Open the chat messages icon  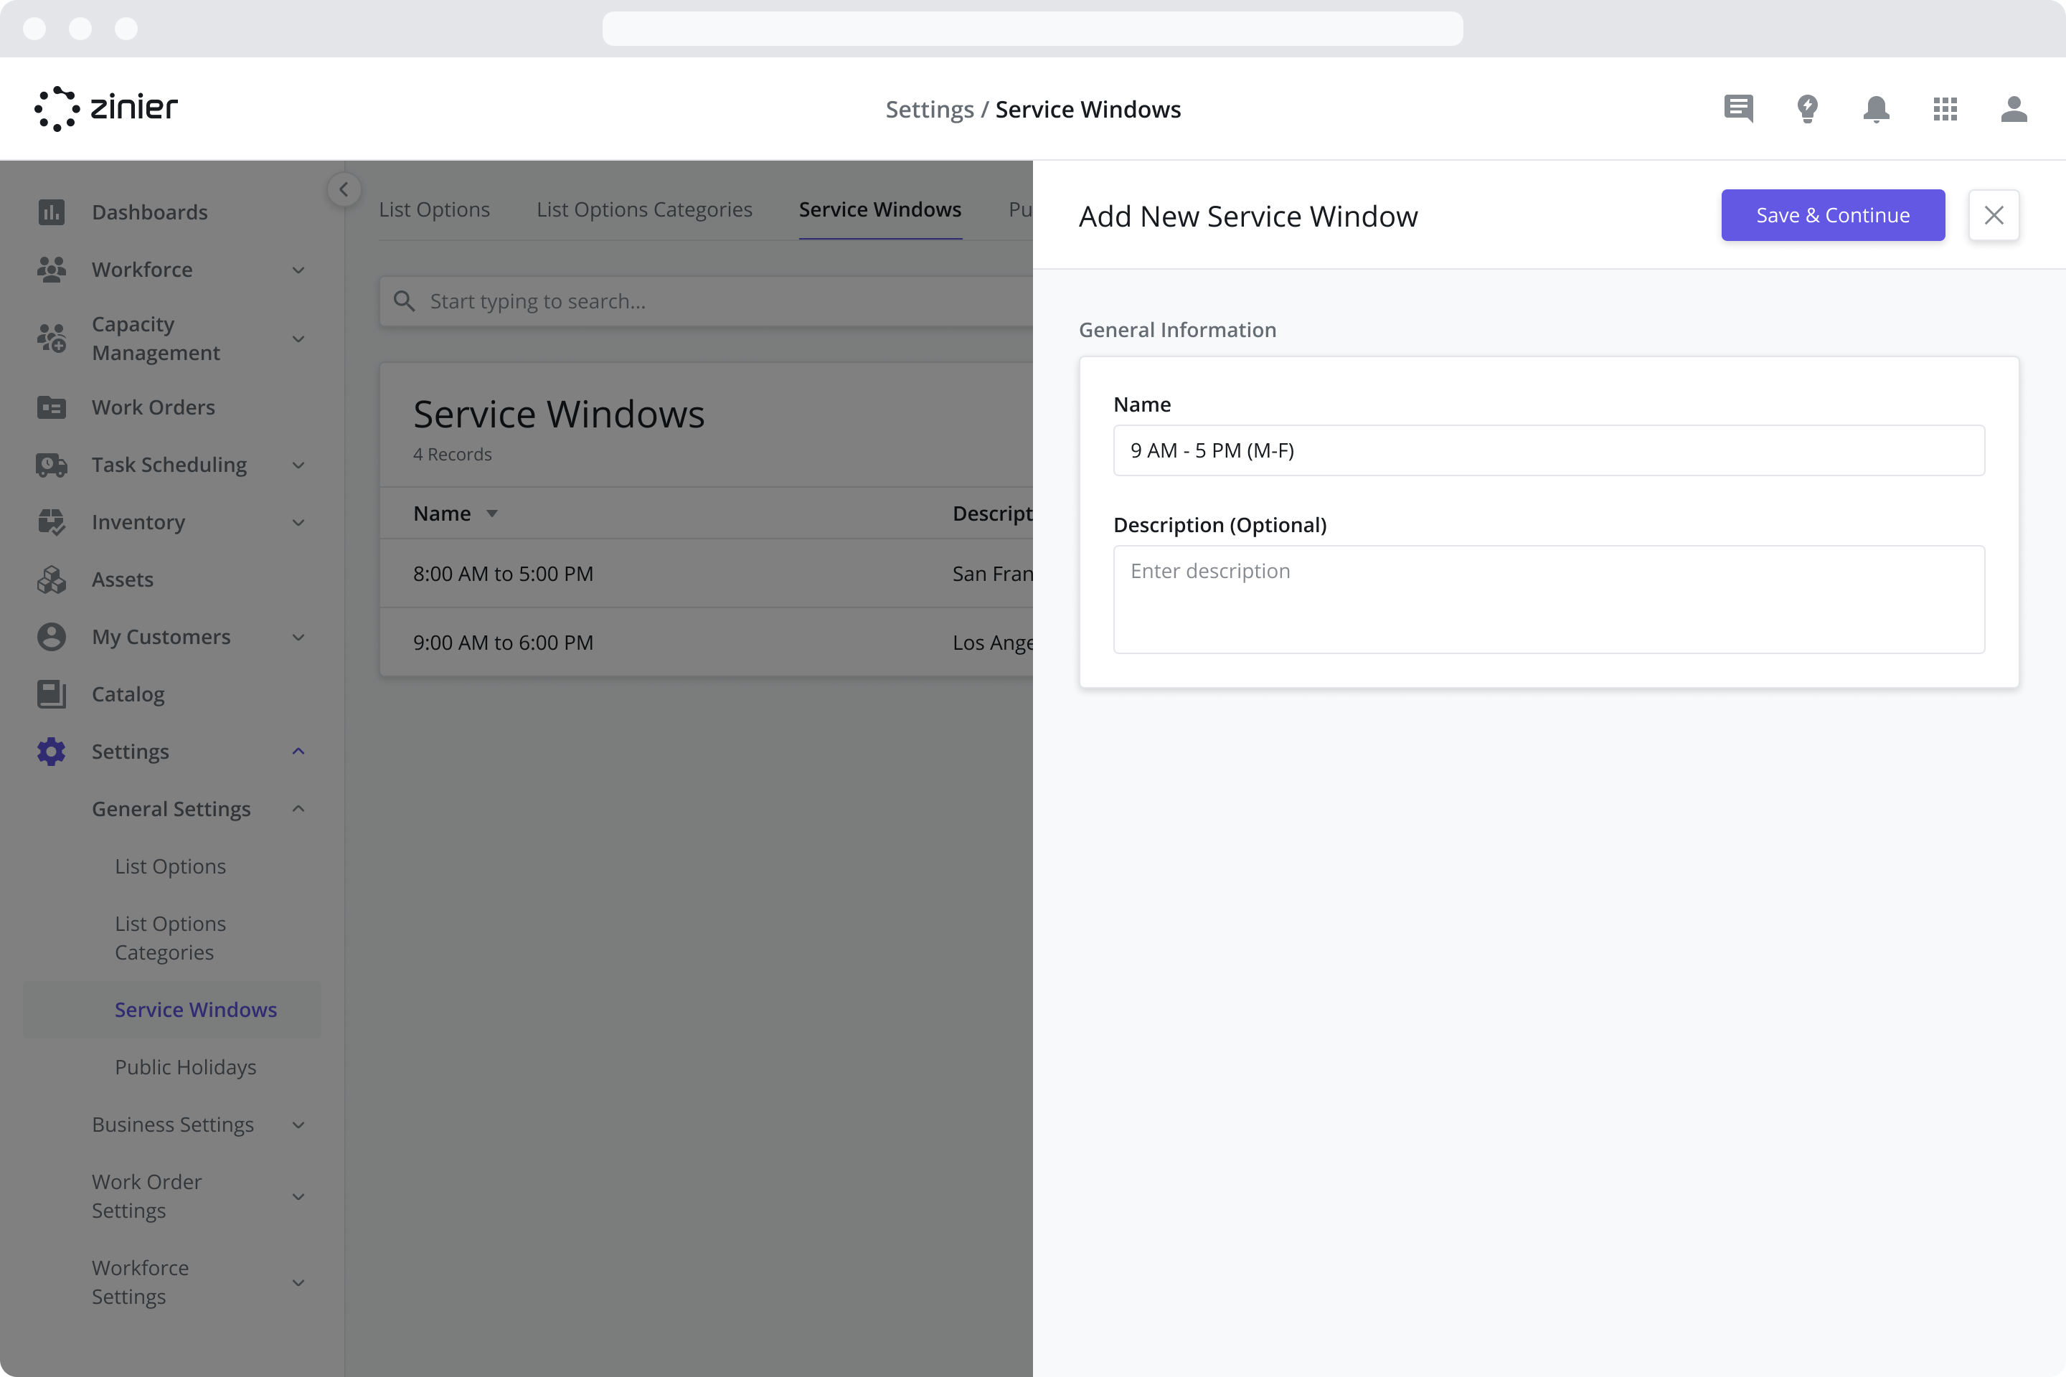click(1738, 109)
